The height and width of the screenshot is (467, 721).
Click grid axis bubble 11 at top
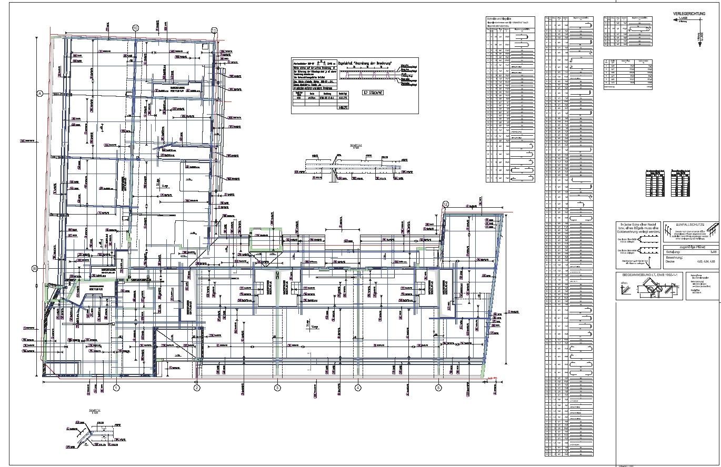click(214, 30)
